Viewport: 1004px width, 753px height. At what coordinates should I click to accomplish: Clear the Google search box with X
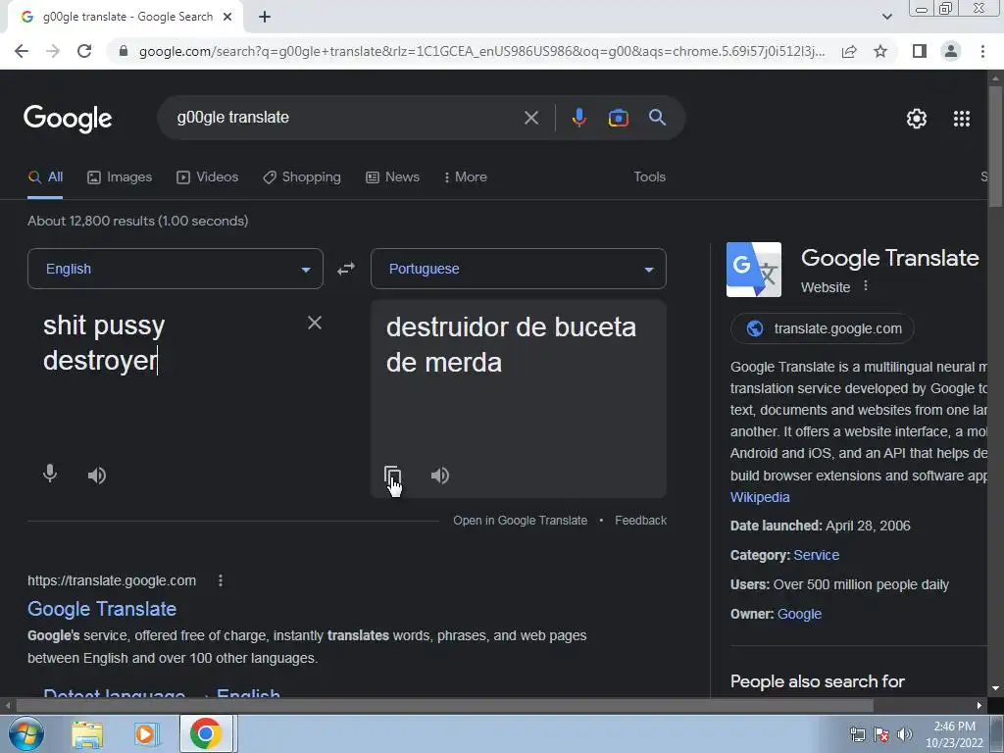coord(530,118)
